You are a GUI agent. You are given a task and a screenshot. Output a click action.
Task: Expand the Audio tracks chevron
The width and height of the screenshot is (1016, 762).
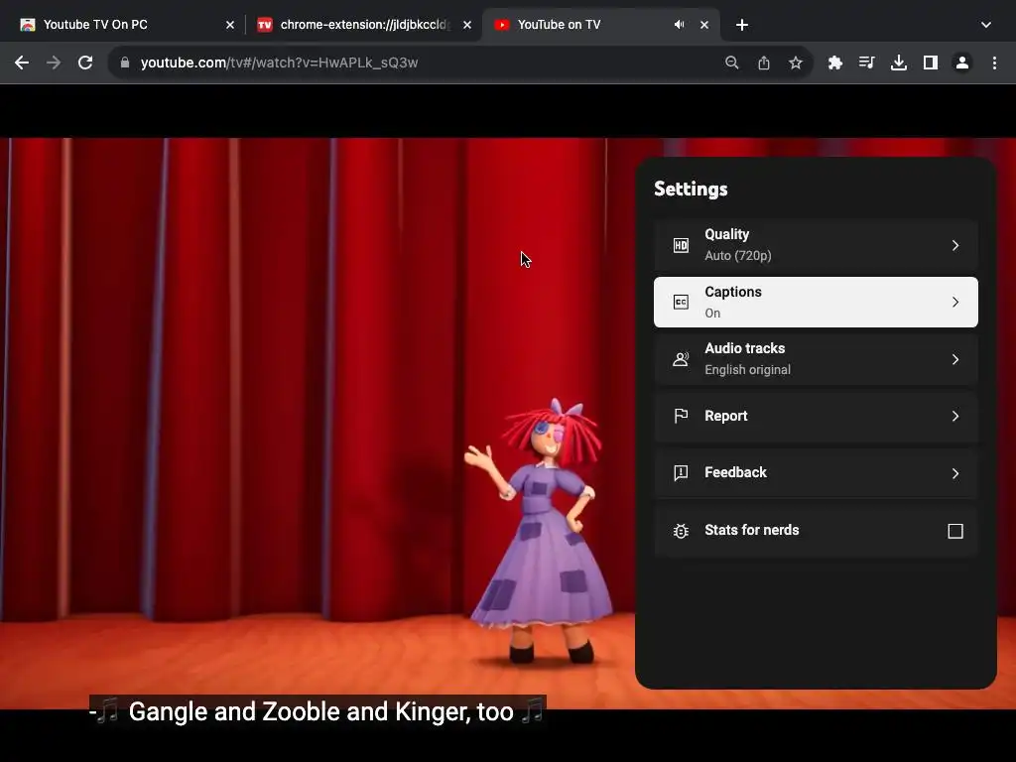click(x=955, y=359)
